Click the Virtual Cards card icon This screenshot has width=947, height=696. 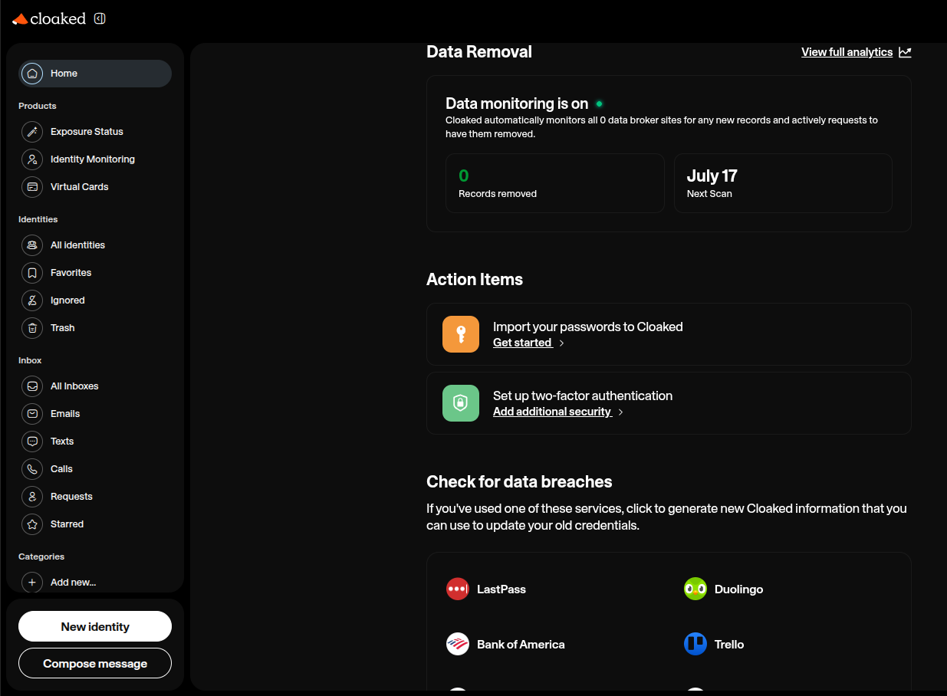click(32, 187)
